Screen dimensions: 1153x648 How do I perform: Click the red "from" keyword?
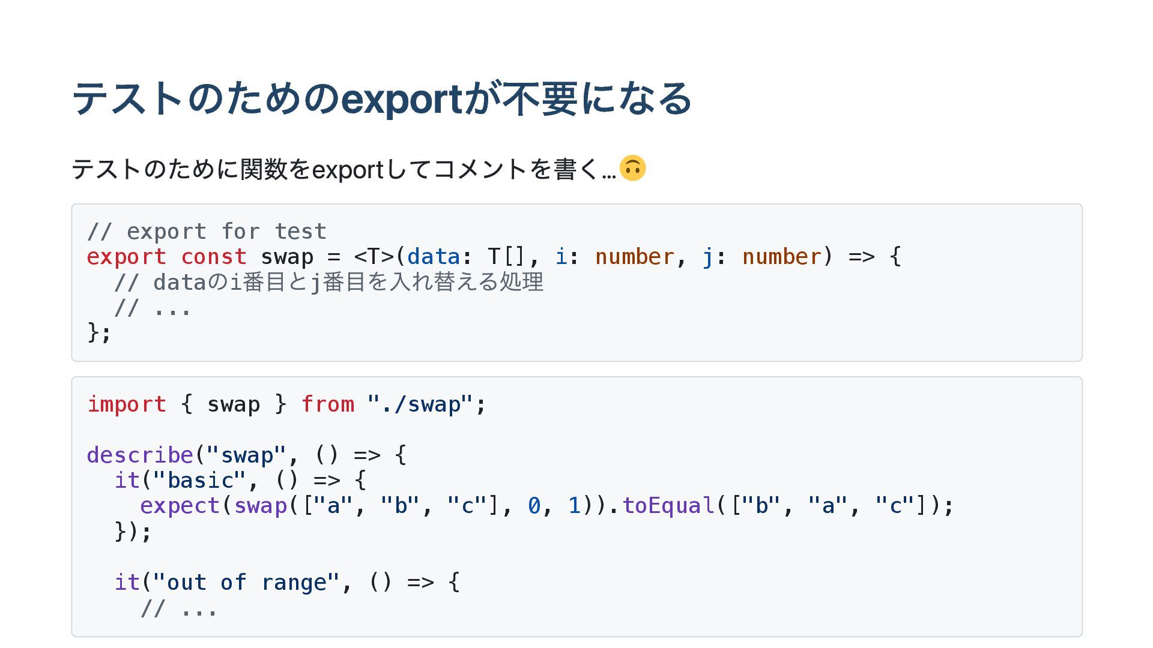click(327, 404)
